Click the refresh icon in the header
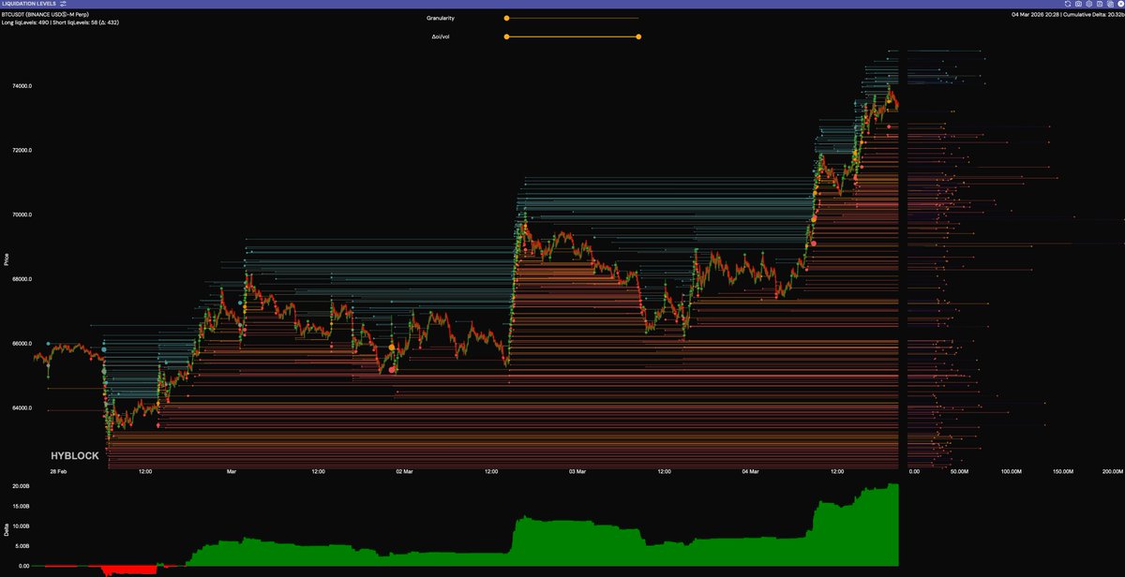Image resolution: width=1125 pixels, height=577 pixels. [1068, 4]
